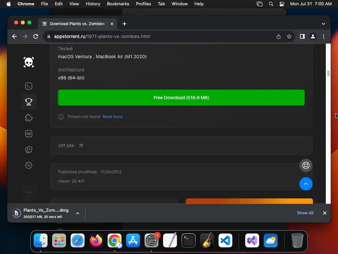Click the orange banner at page bottom
The width and height of the screenshot is (338, 254).
(249, 201)
